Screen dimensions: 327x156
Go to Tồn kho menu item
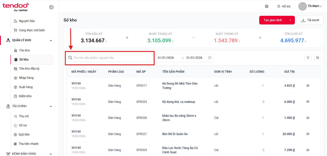(x=24, y=50)
